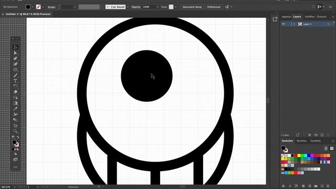This screenshot has width=336, height=189.
Task: Select the Type tool
Action: (x=15, y=81)
